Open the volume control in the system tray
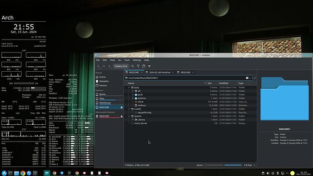This screenshot has height=176, width=313. [x=268, y=173]
